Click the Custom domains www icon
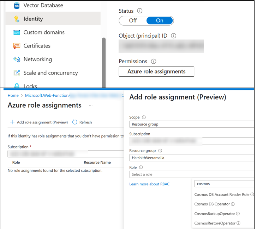Screen dimensions: 257x229 [x=17, y=32]
